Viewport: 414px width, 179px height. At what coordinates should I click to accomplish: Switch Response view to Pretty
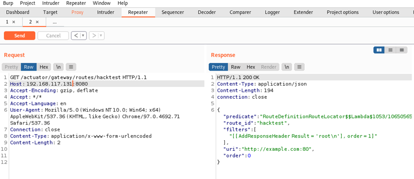(218, 67)
